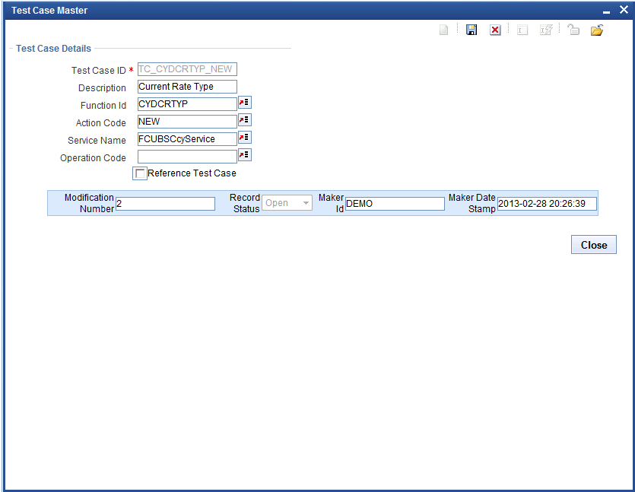This screenshot has height=492, width=635.
Task: Click the Modification Number field
Action: (165, 204)
